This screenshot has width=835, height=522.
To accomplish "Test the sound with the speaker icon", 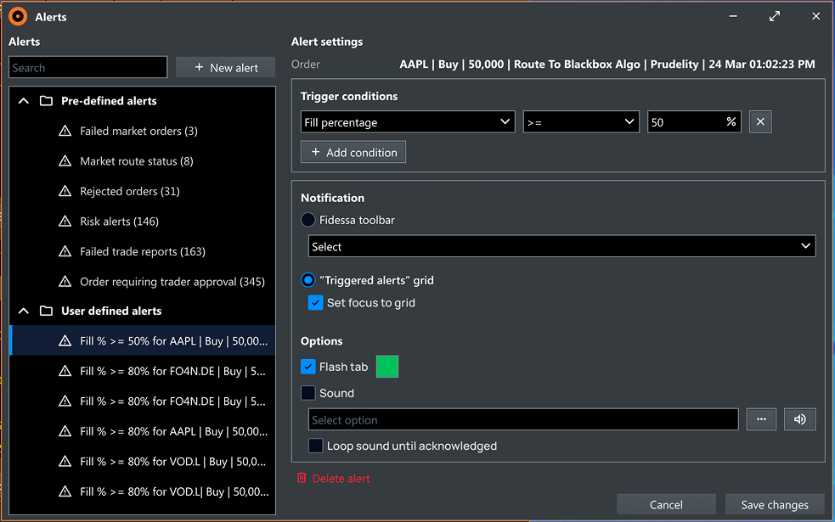I will [x=799, y=418].
